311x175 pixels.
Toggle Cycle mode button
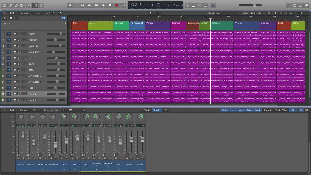tap(123, 5)
